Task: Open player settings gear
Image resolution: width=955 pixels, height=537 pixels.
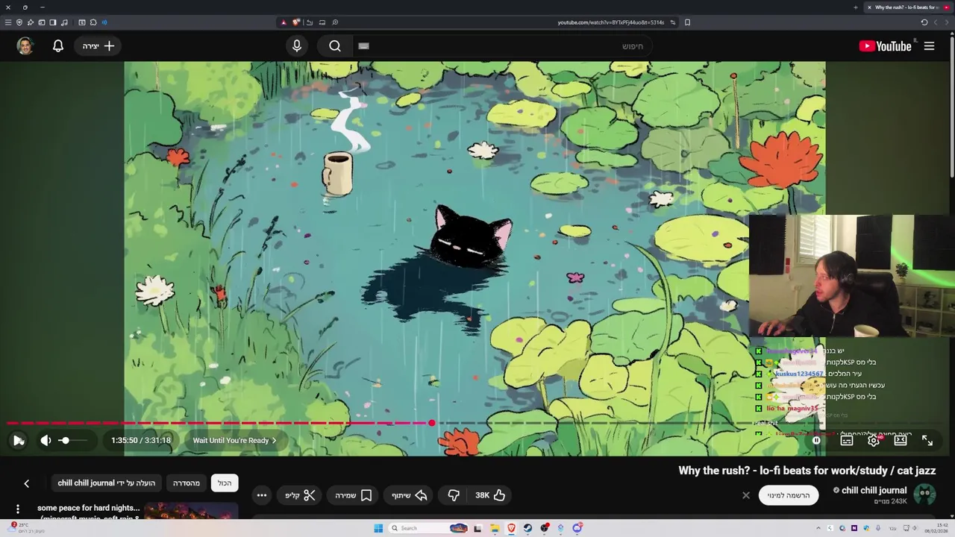Action: tap(874, 441)
